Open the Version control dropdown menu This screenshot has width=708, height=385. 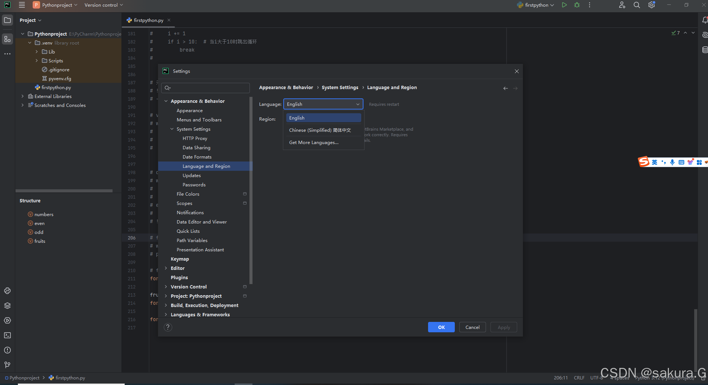[104, 5]
